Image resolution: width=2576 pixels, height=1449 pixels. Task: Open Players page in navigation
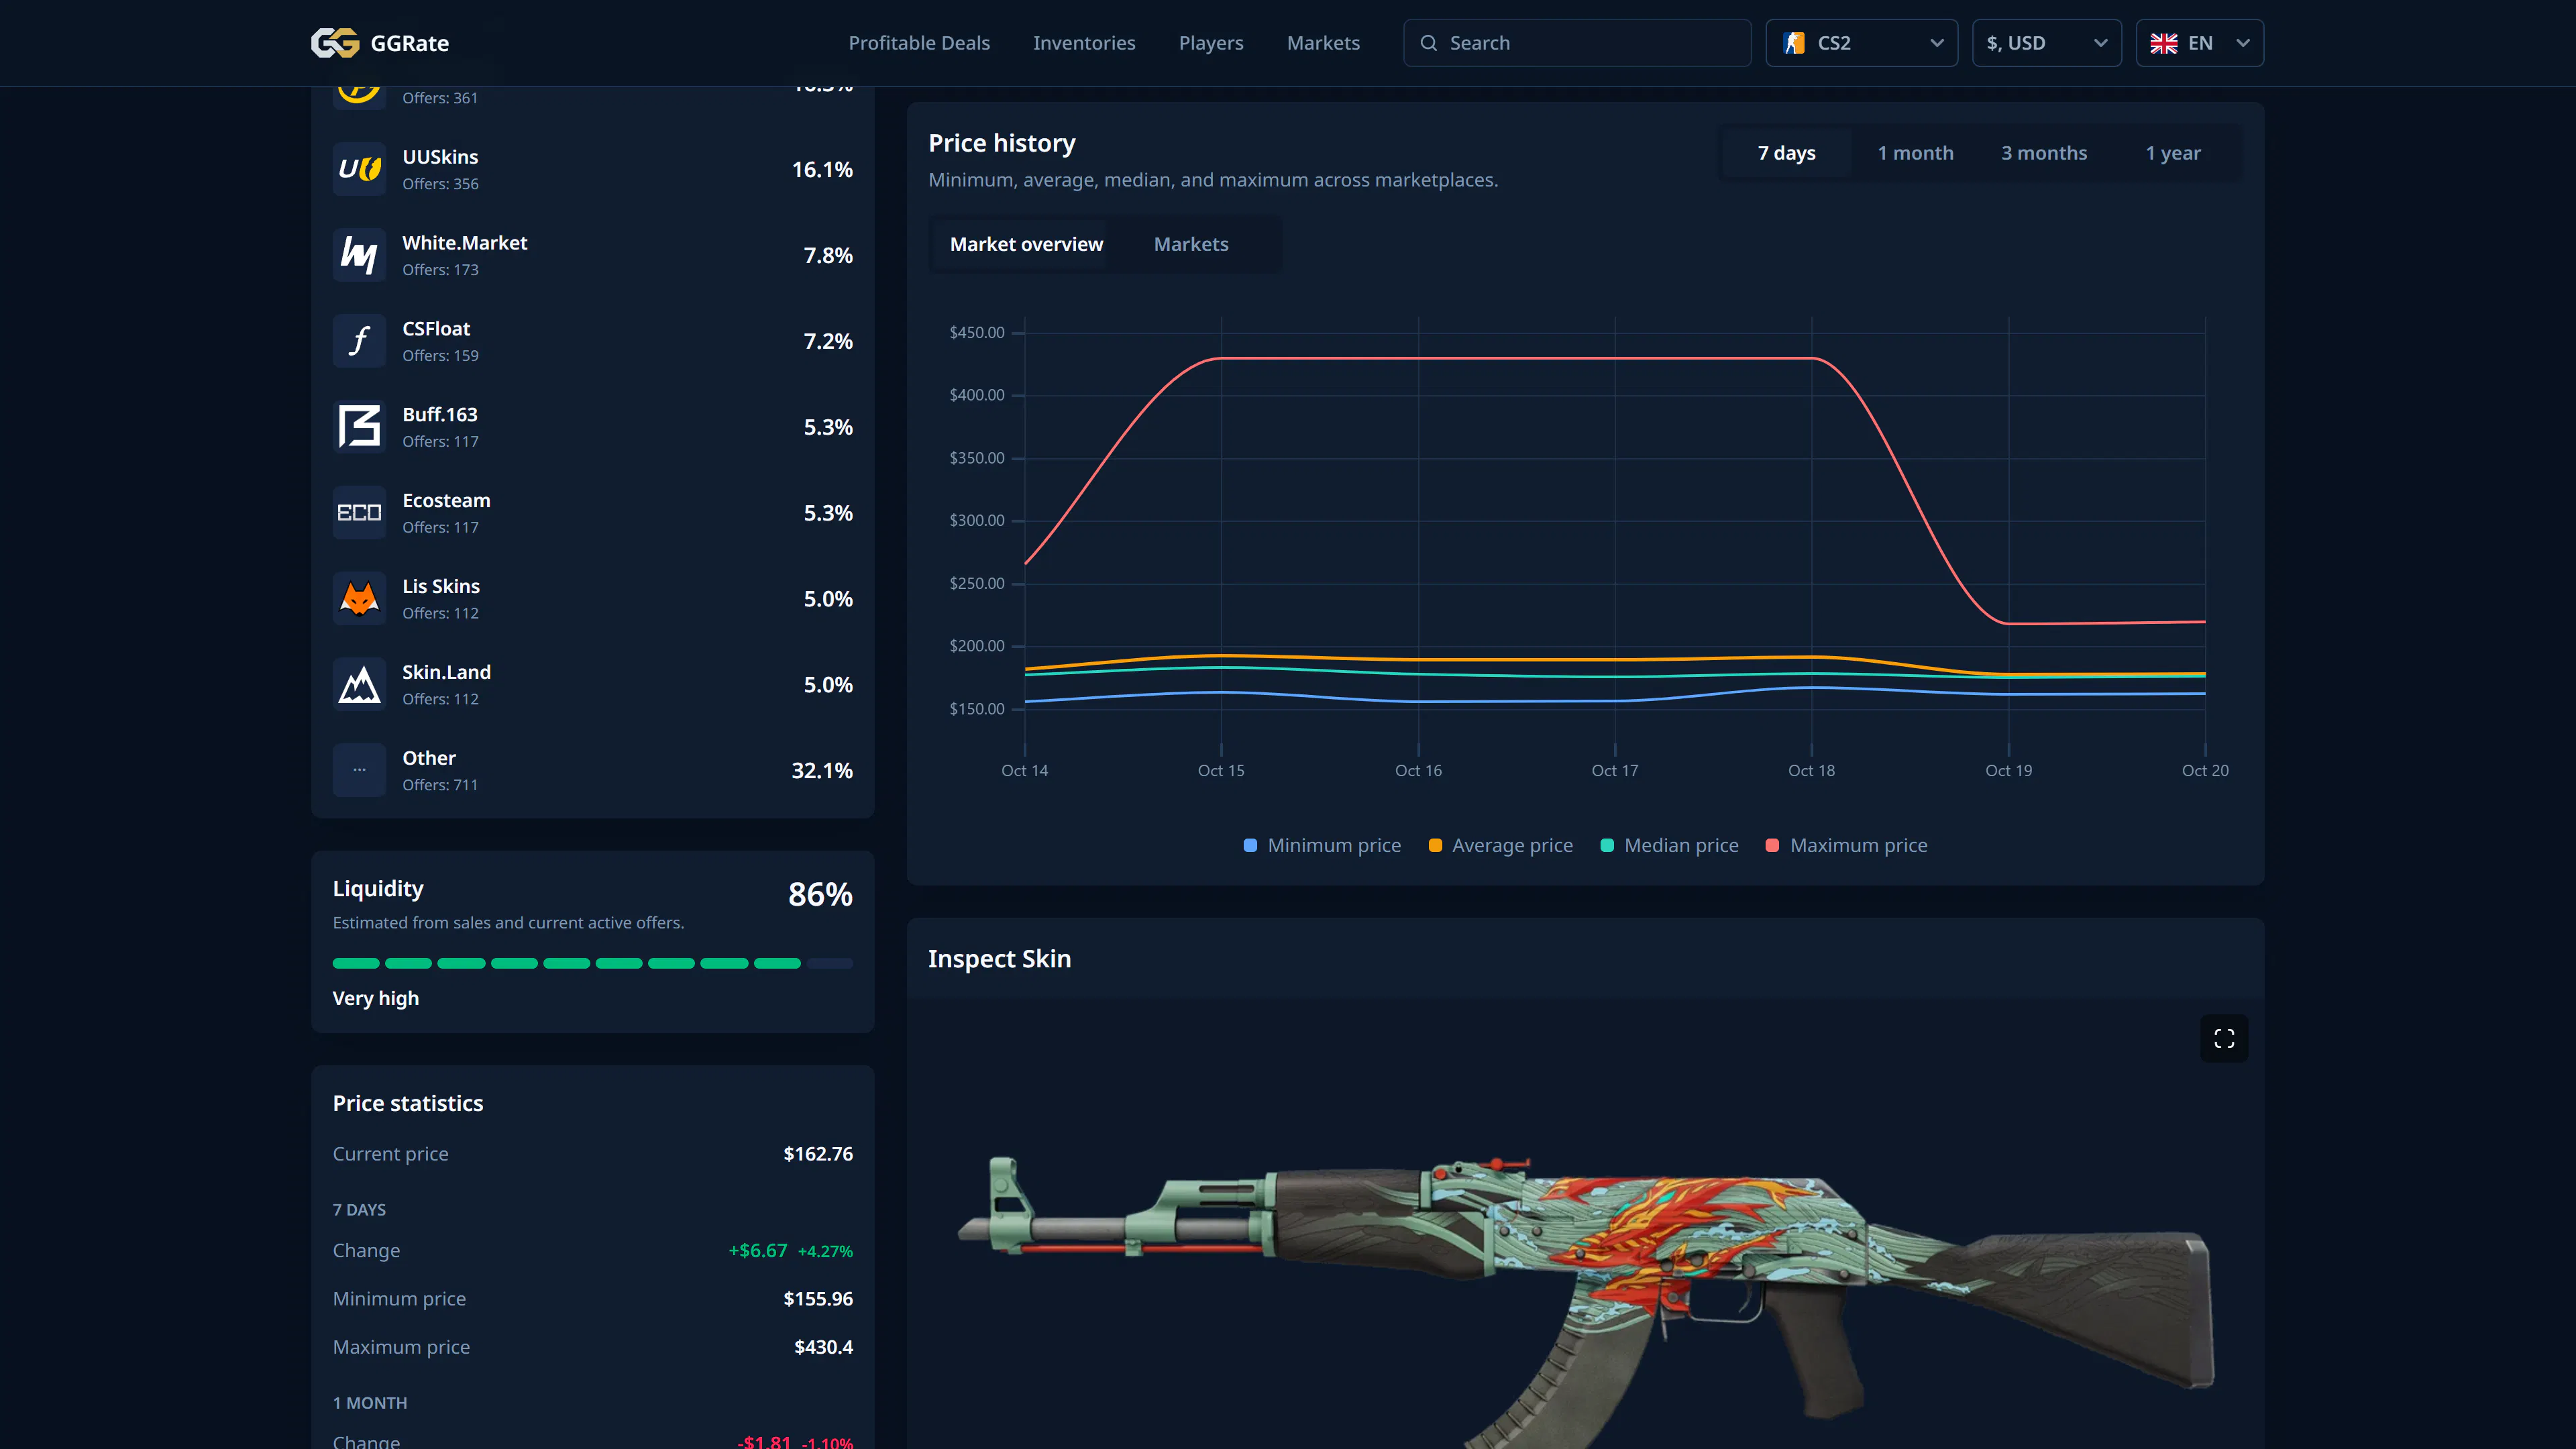(1211, 43)
